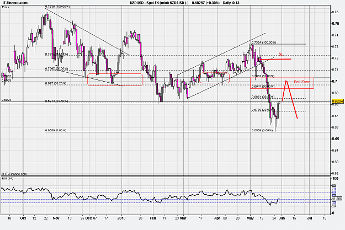Click the NZDUSD - Spot FX (mini) chart title
This screenshot has height=230, width=345.
click(x=160, y=3)
